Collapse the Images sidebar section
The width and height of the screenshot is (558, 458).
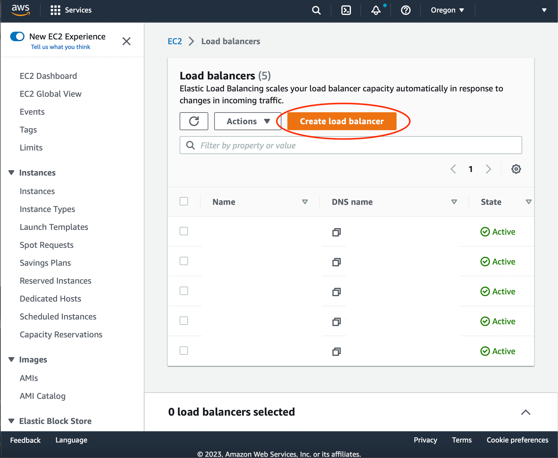pyautogui.click(x=11, y=359)
